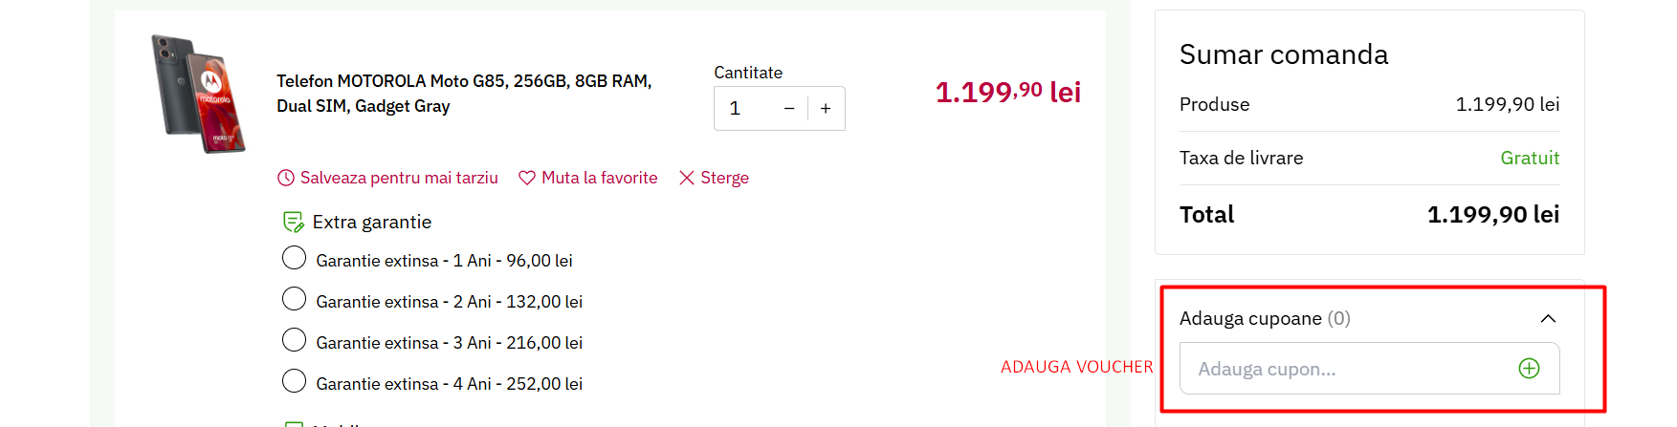Click the Adauga cupoane header label
1677x427 pixels.
1250,319
